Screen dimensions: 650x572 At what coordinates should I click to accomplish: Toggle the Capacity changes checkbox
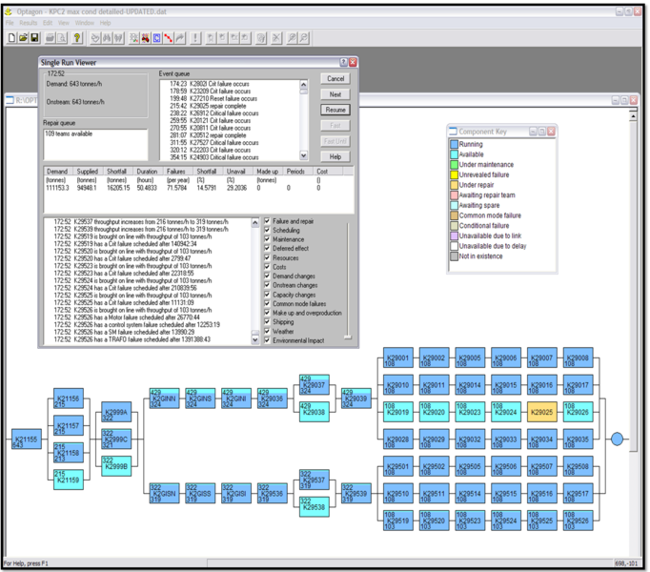[x=267, y=294]
